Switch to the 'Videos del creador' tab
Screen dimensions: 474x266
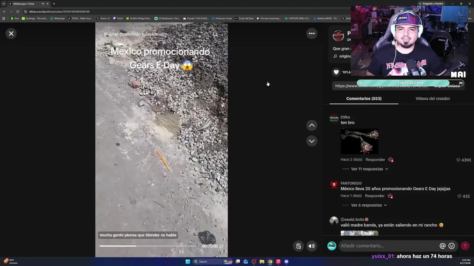(x=433, y=99)
